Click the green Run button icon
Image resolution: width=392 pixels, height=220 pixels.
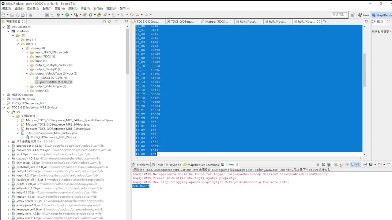[67, 15]
